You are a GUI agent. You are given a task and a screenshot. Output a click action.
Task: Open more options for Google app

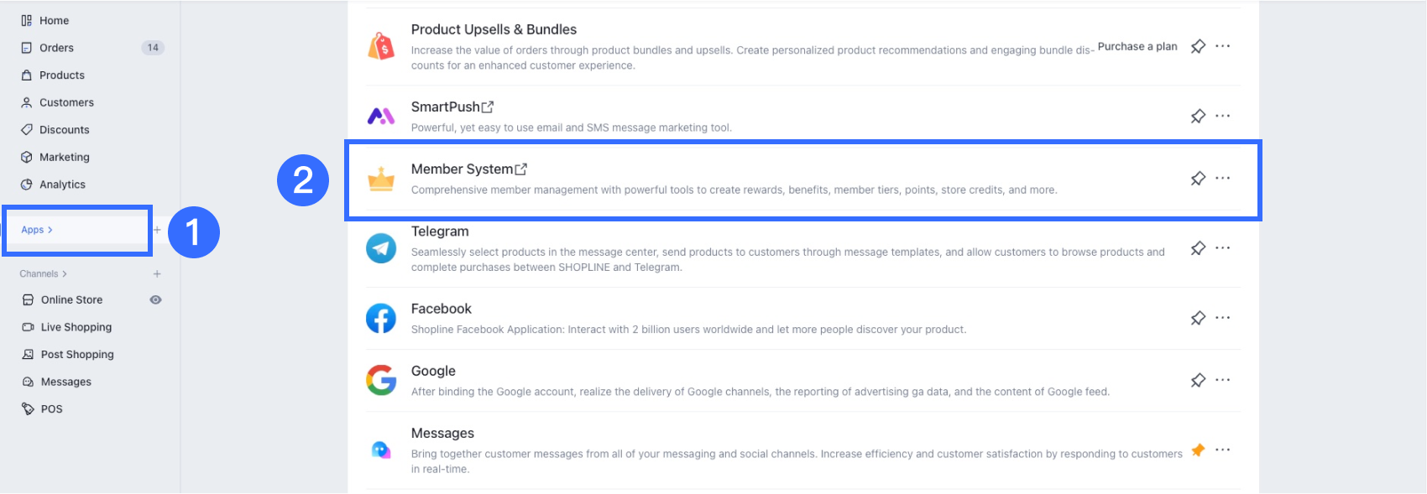[x=1222, y=381]
